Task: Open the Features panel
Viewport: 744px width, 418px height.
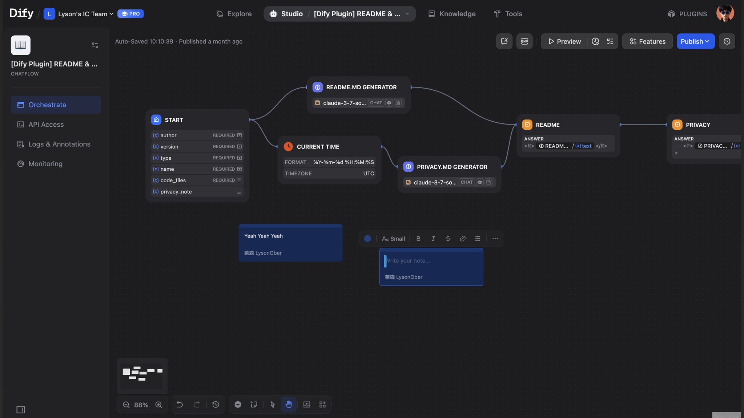Action: click(647, 41)
